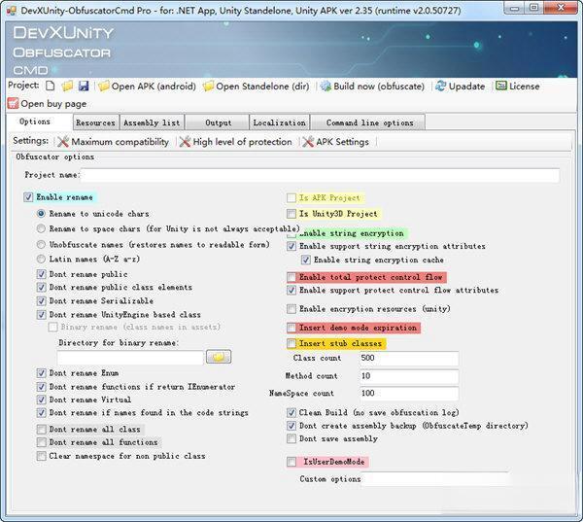Toggle Dont create assembly backup
The image size is (583, 522).
[x=291, y=426]
